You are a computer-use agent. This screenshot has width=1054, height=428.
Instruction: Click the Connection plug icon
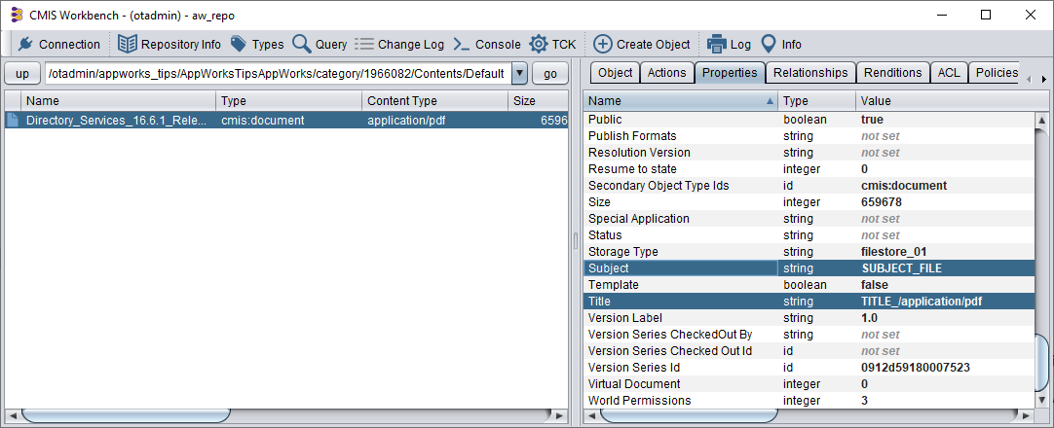pyautogui.click(x=25, y=44)
